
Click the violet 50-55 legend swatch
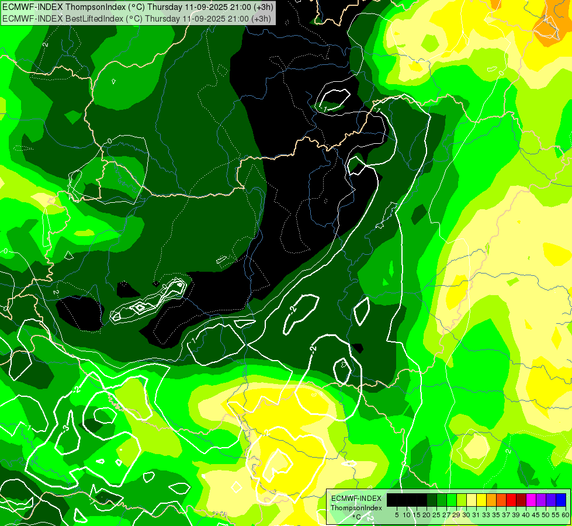pos(551,500)
